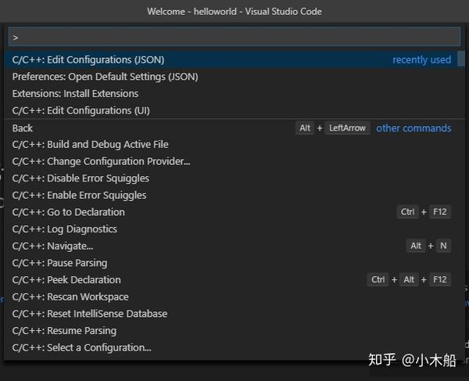Run C/C++: Go to Declaration
The width and height of the screenshot is (469, 381).
[231, 212]
